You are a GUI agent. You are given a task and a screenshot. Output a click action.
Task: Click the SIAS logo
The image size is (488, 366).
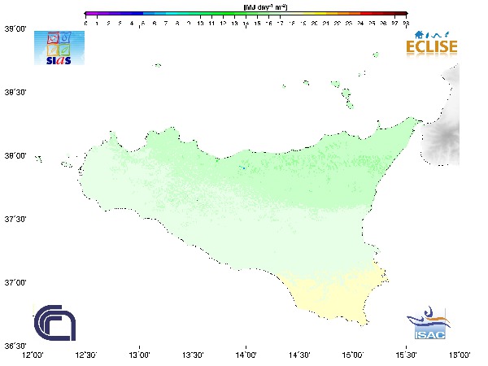coord(59,48)
